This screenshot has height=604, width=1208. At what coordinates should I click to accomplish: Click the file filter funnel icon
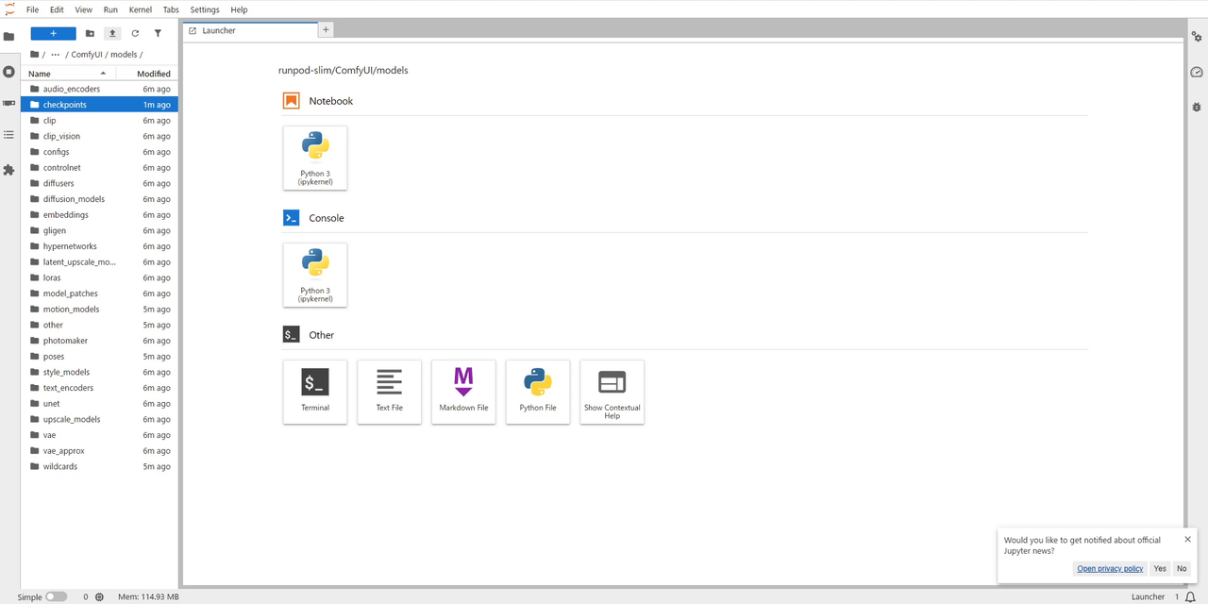pyautogui.click(x=158, y=33)
